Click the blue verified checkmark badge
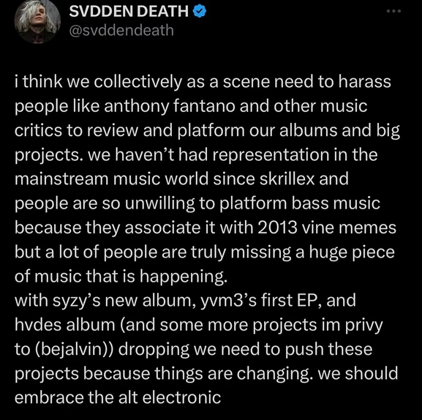 tap(200, 12)
